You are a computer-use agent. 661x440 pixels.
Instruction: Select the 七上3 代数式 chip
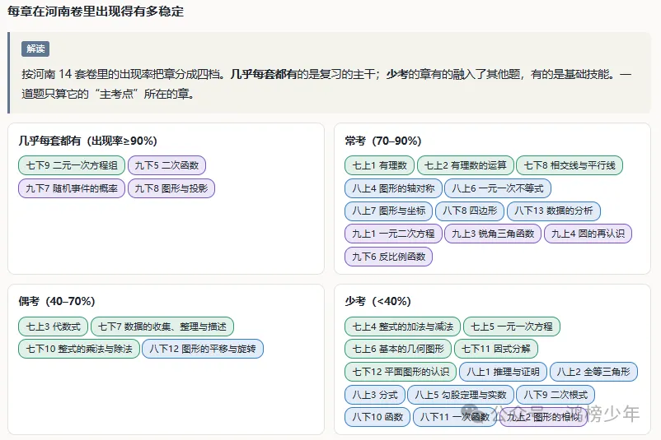53,327
